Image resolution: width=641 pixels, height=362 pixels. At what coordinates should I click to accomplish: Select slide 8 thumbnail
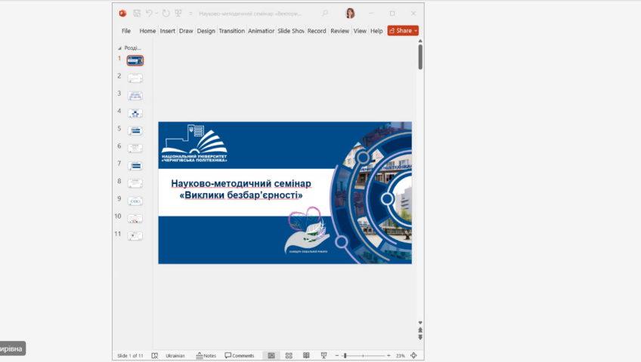pos(135,183)
